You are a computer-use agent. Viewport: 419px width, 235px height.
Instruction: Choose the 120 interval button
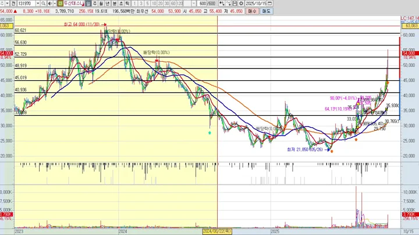click(x=180, y=3)
